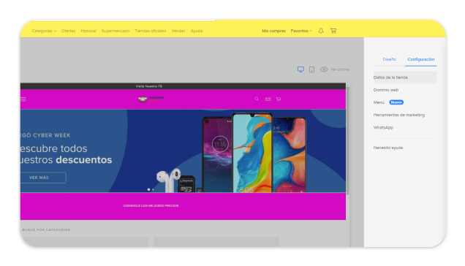Select the second carousel dot on banner
The height and width of the screenshot is (266, 465).
point(153,189)
